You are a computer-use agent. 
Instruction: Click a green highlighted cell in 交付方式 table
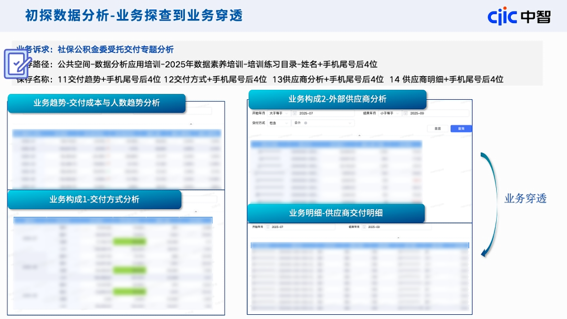[130, 241]
